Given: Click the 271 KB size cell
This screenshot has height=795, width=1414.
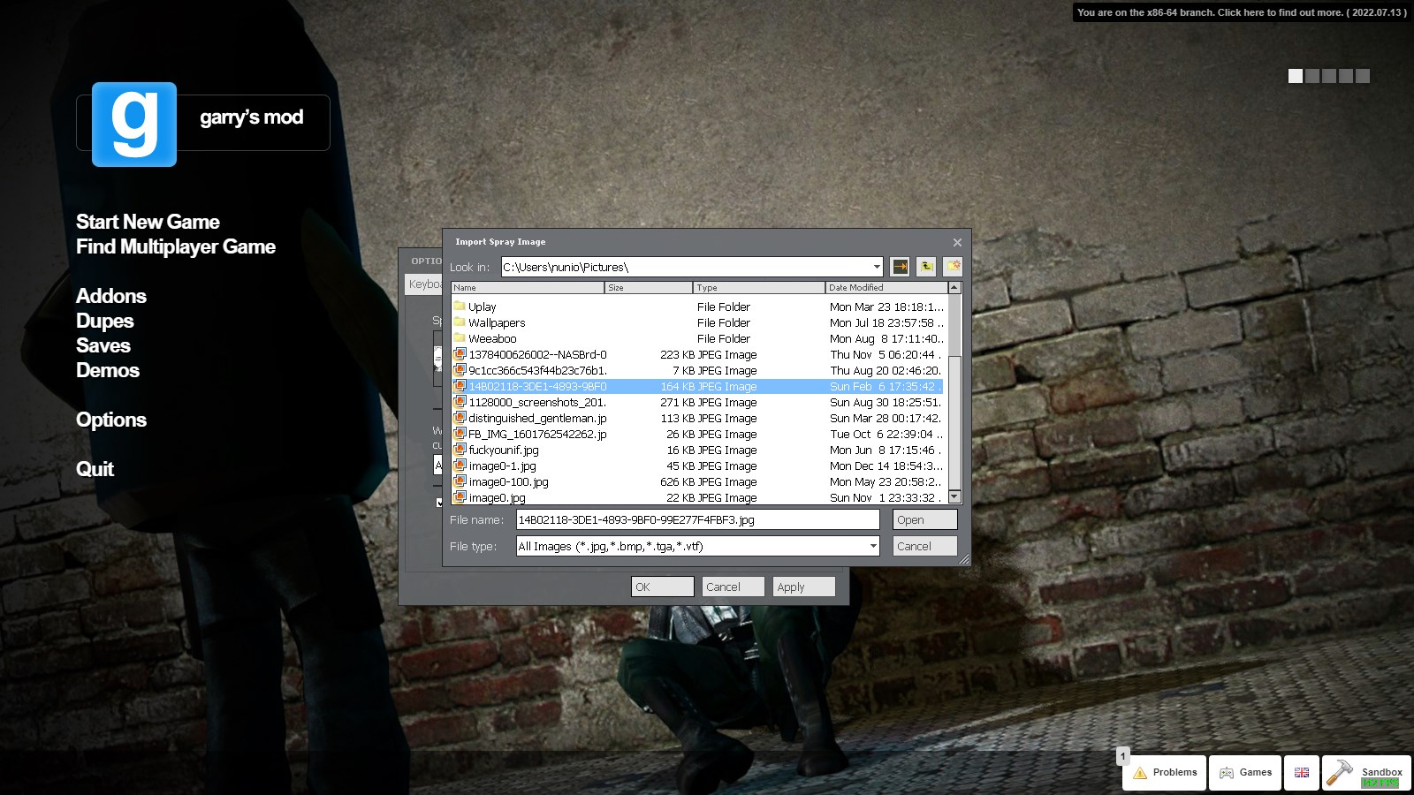Looking at the screenshot, I should pyautogui.click(x=678, y=402).
